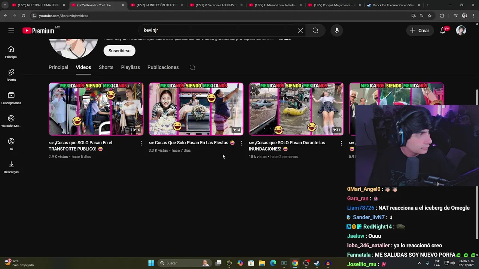Image resolution: width=479 pixels, height=269 pixels.
Task: Install the app via the address bar icon
Action: [x=414, y=16]
